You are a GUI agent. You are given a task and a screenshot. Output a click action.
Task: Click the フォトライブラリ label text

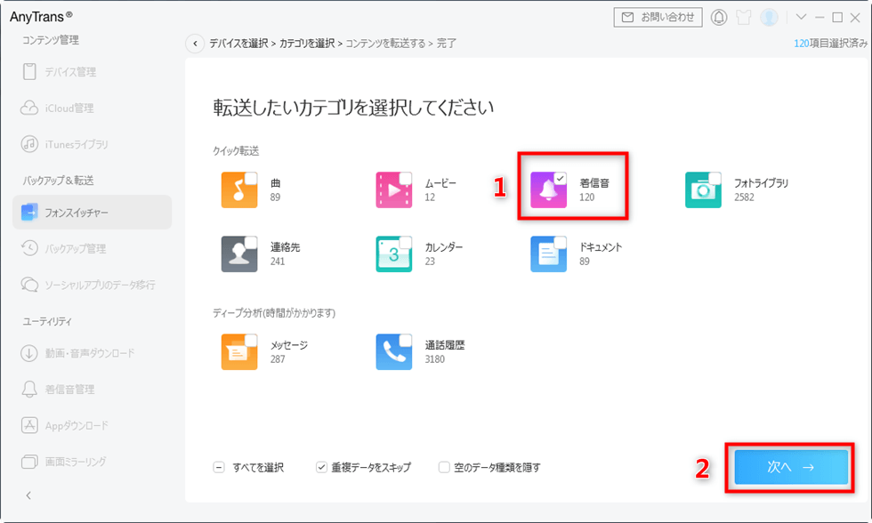tap(761, 183)
